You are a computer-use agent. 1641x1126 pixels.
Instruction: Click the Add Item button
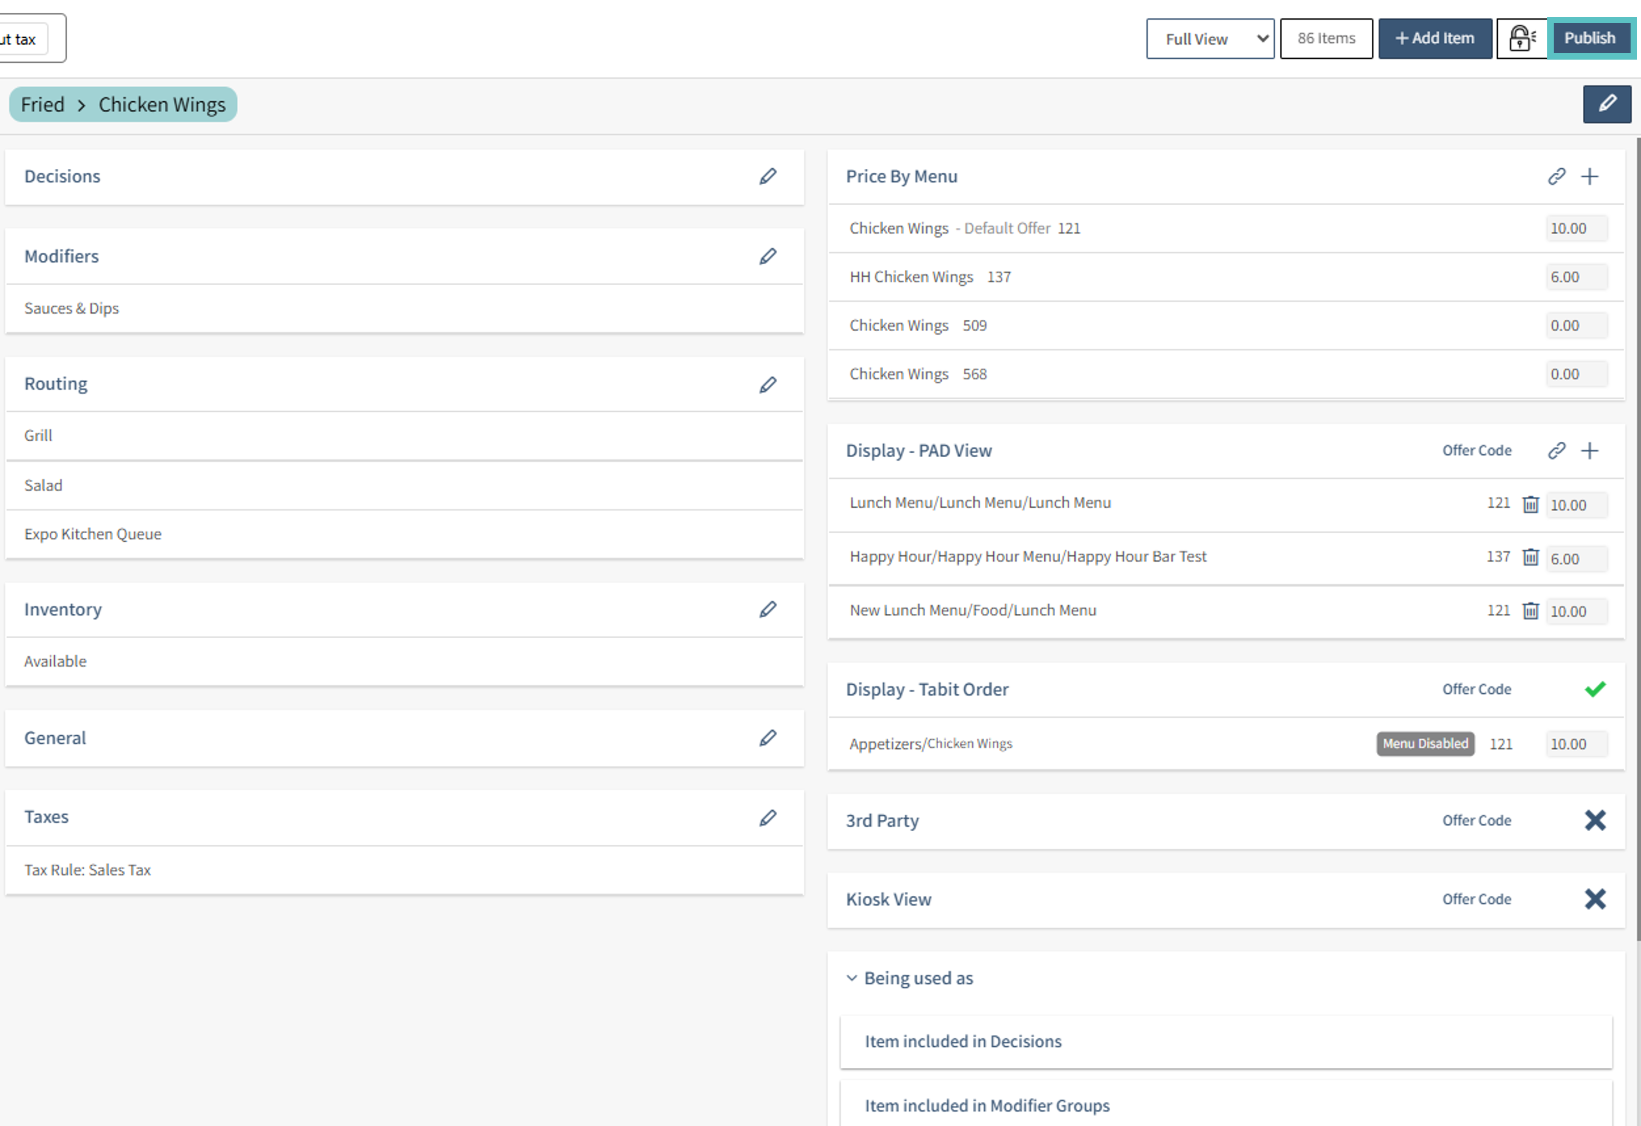[1434, 38]
